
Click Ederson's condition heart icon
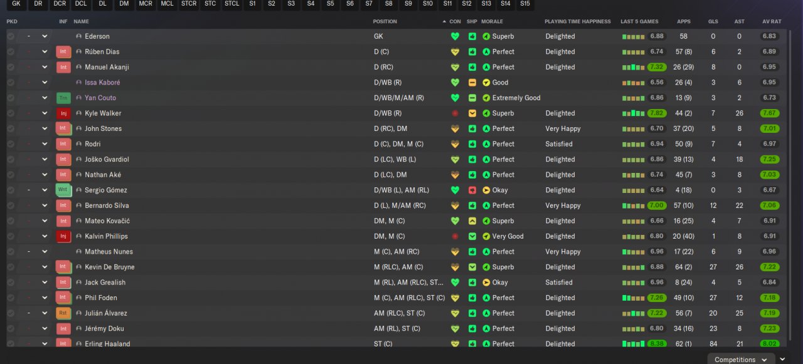point(455,36)
